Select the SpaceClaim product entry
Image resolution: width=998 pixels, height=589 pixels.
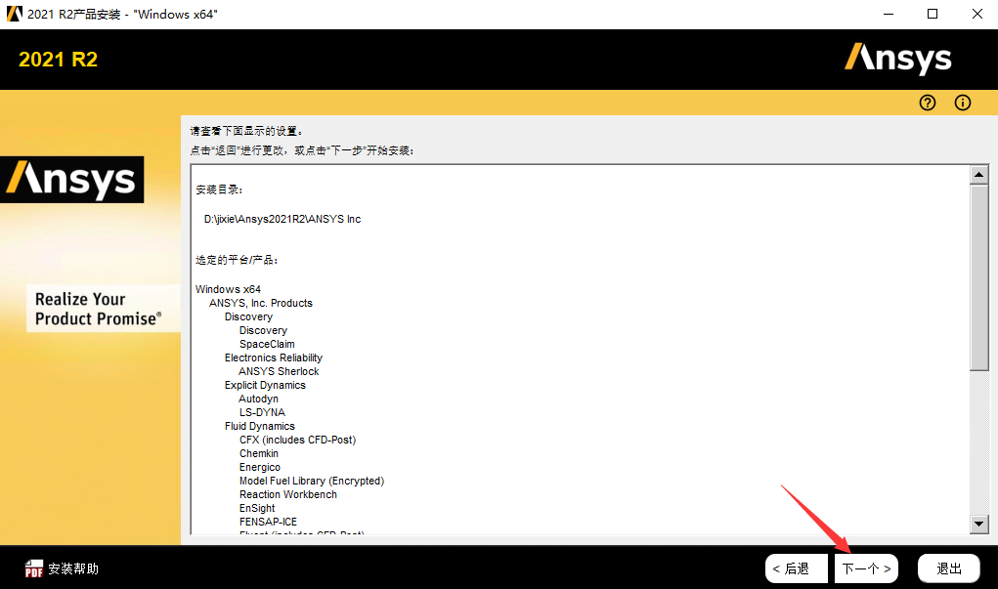coord(267,344)
